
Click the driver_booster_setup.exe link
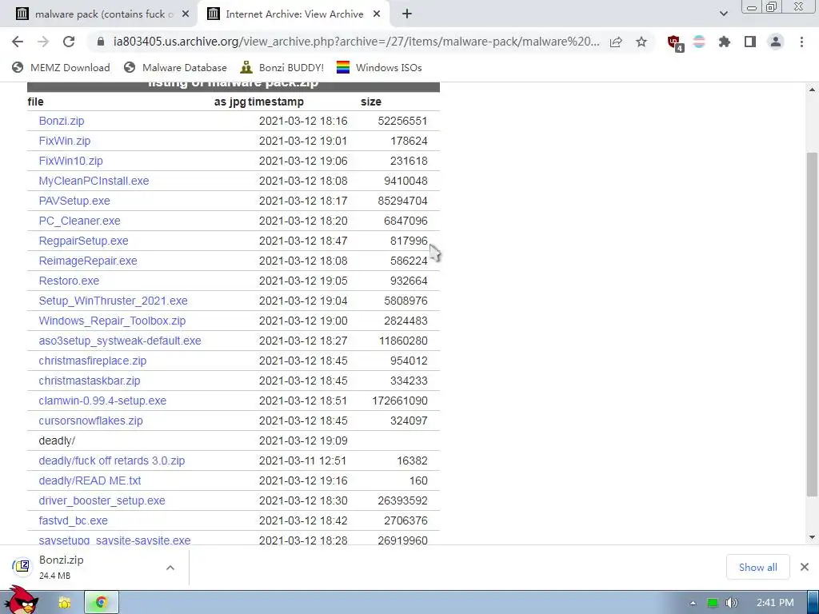102,500
